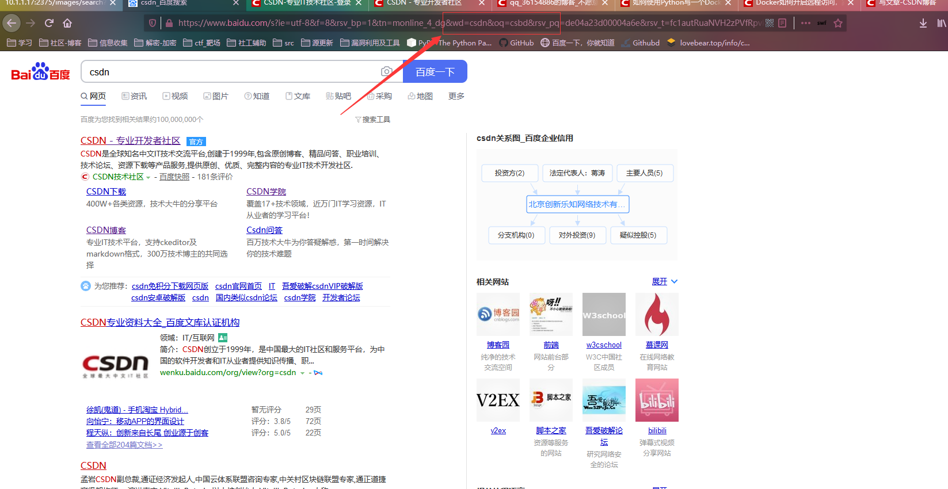The image size is (948, 489).
Task: Click the 对外投资(9) relation node
Action: click(577, 235)
